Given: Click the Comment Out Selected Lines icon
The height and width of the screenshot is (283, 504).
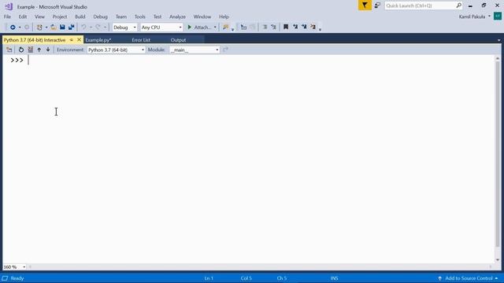Looking at the screenshot, I should (265, 28).
